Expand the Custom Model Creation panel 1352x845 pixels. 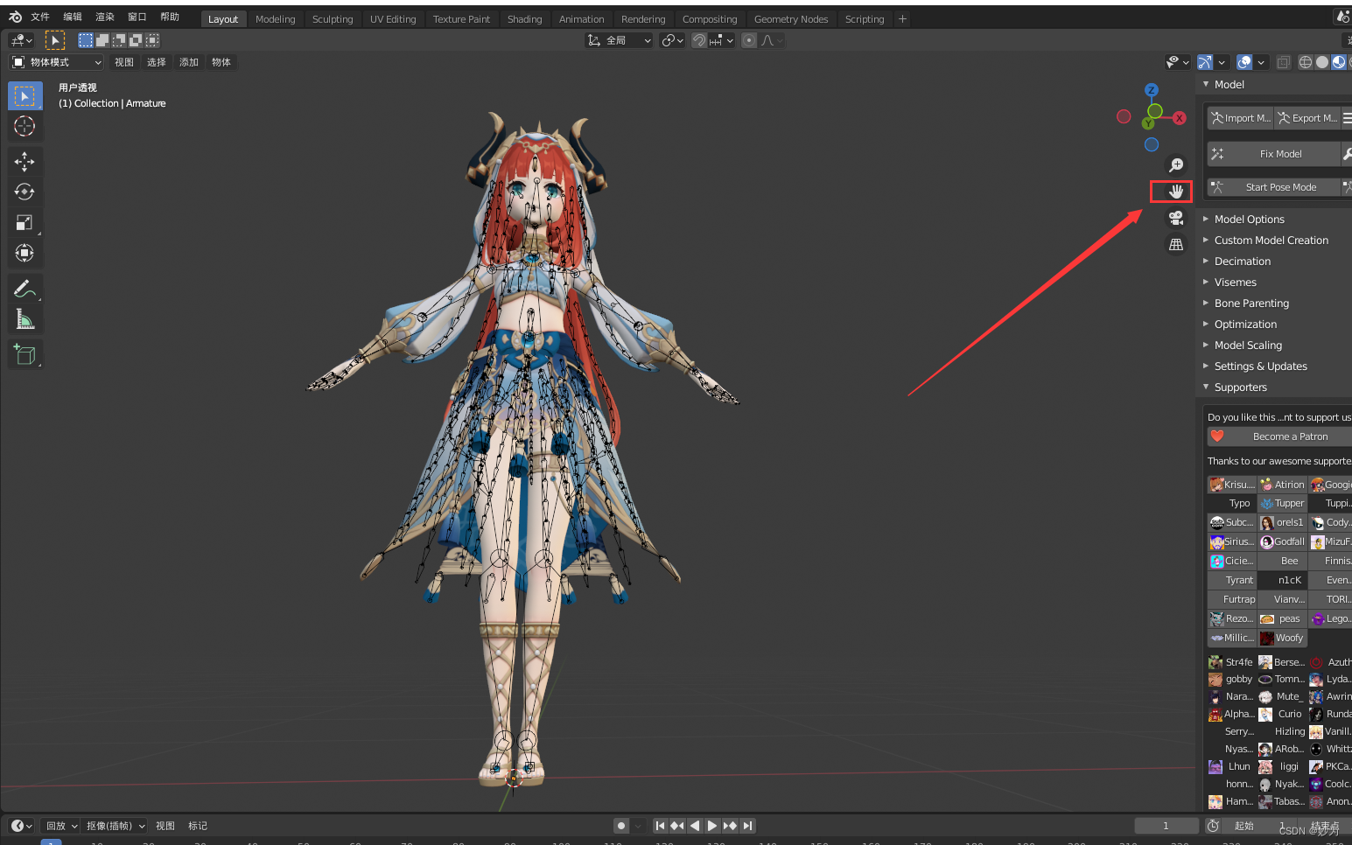point(1271,241)
